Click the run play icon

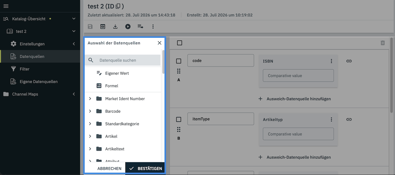pos(128,27)
